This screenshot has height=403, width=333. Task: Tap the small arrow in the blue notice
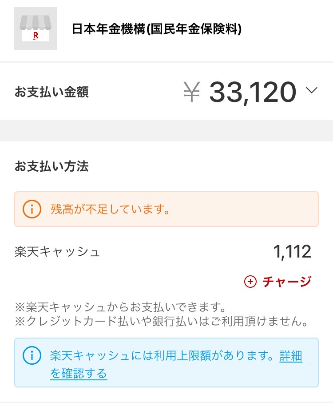point(311,363)
